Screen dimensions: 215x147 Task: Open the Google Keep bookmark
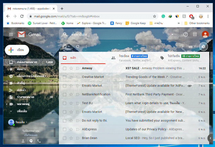coord(136,23)
